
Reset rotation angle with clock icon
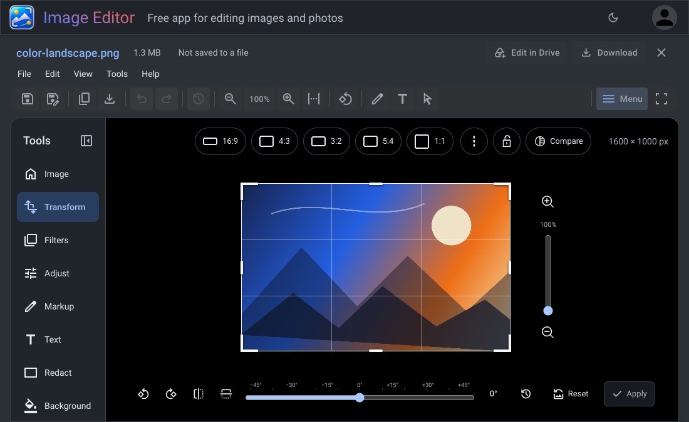coord(526,394)
